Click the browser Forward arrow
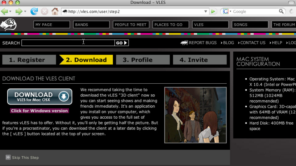The image size is (296, 166). tap(19, 11)
